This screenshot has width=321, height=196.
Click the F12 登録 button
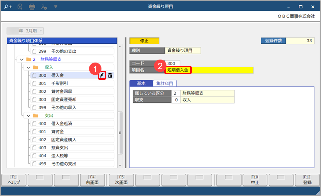(x=307, y=180)
